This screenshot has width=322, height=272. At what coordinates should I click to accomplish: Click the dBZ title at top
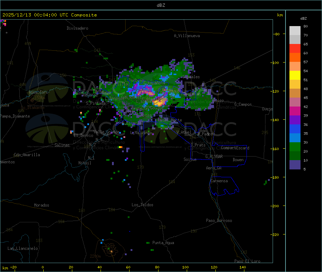(161, 5)
